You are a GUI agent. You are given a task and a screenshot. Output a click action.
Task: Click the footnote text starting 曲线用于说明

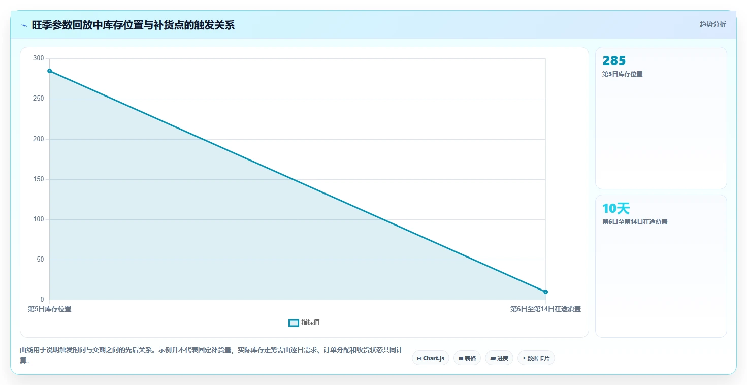[x=211, y=355]
